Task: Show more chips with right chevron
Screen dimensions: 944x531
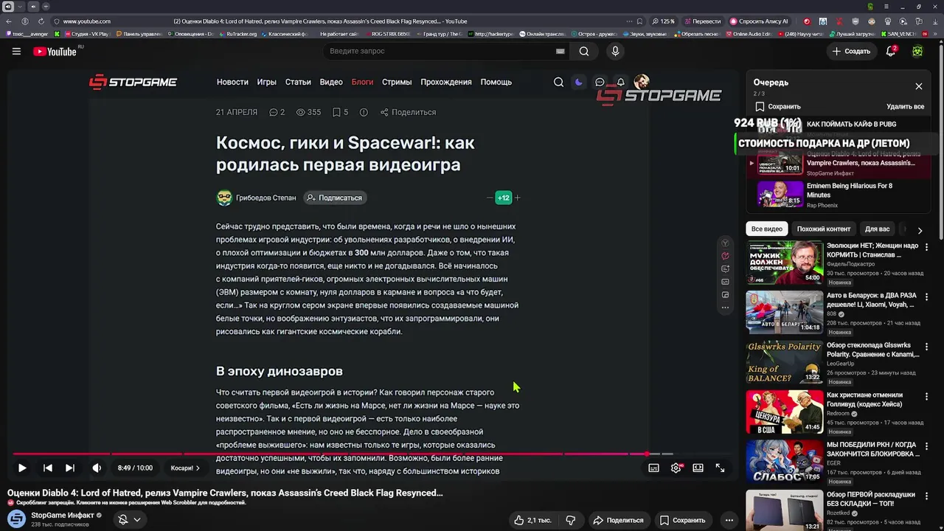Action: [x=920, y=230]
